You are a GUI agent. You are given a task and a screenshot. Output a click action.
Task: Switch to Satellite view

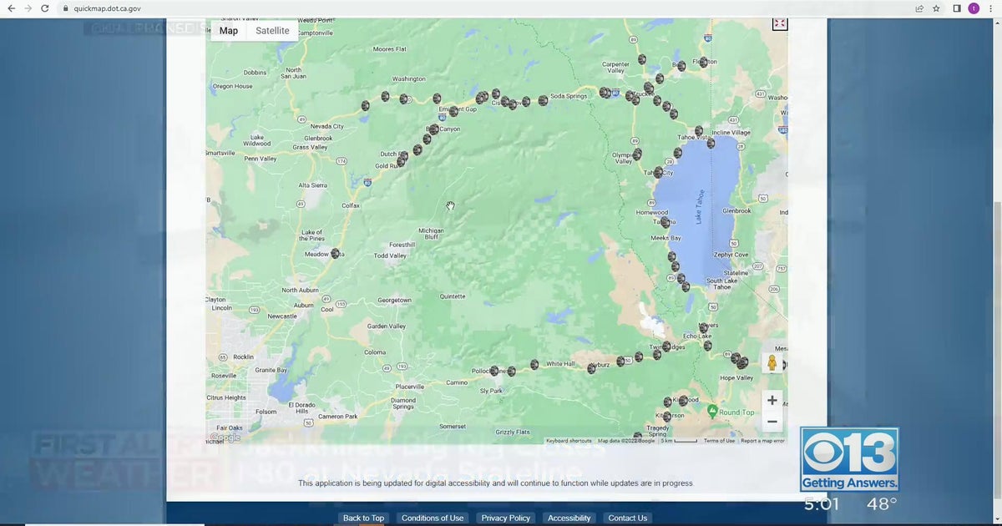pyautogui.click(x=273, y=30)
